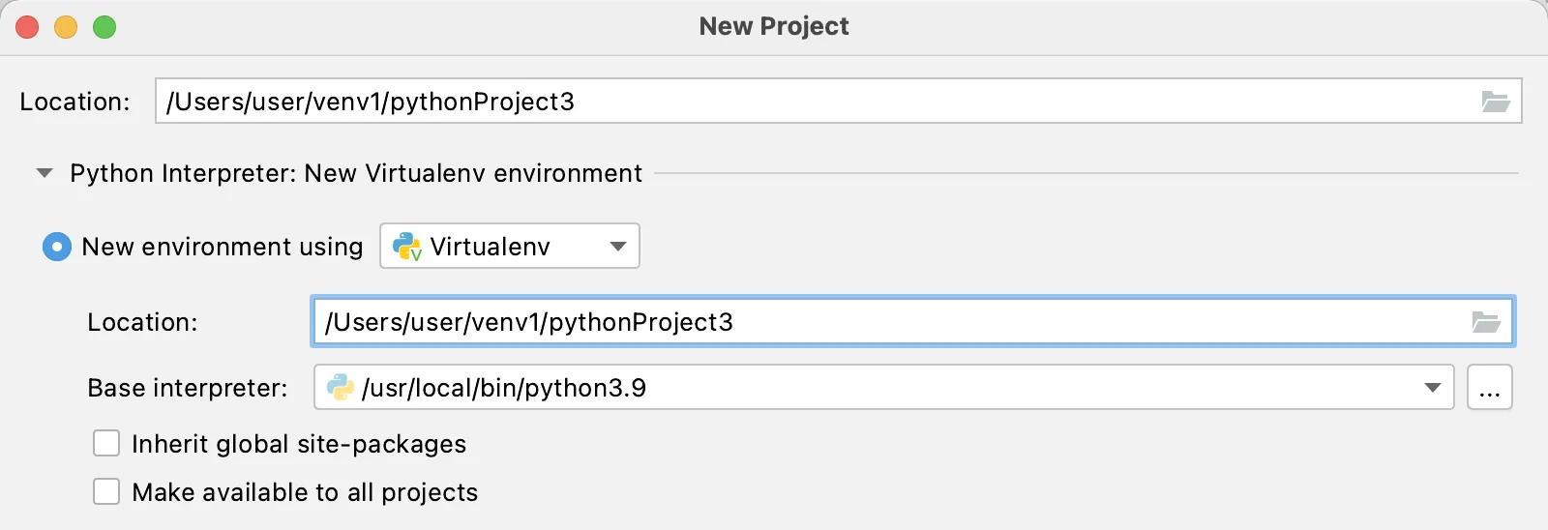Open the Virtualenv environment type dropdown
This screenshot has width=1548, height=530.
coord(618,247)
